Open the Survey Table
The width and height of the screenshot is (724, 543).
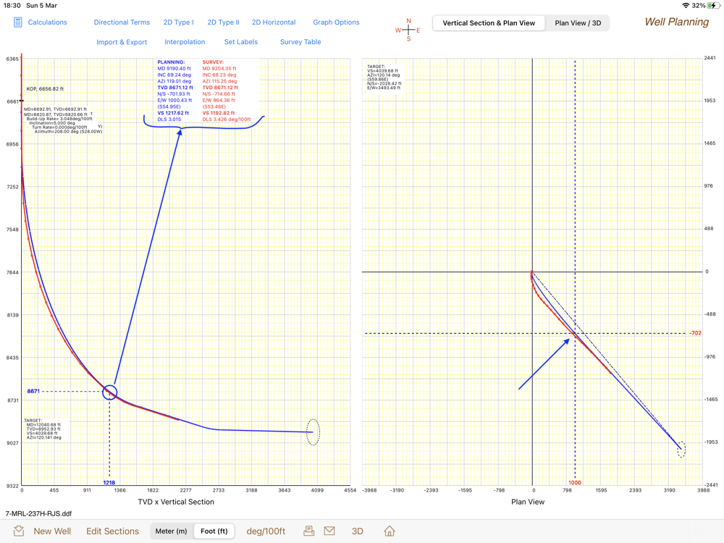300,42
